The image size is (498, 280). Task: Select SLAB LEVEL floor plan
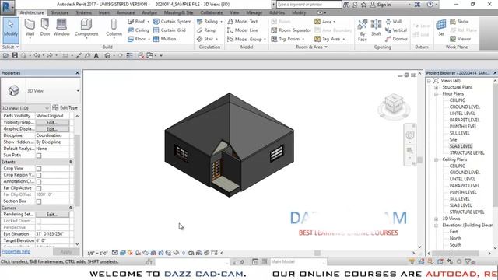(461, 146)
